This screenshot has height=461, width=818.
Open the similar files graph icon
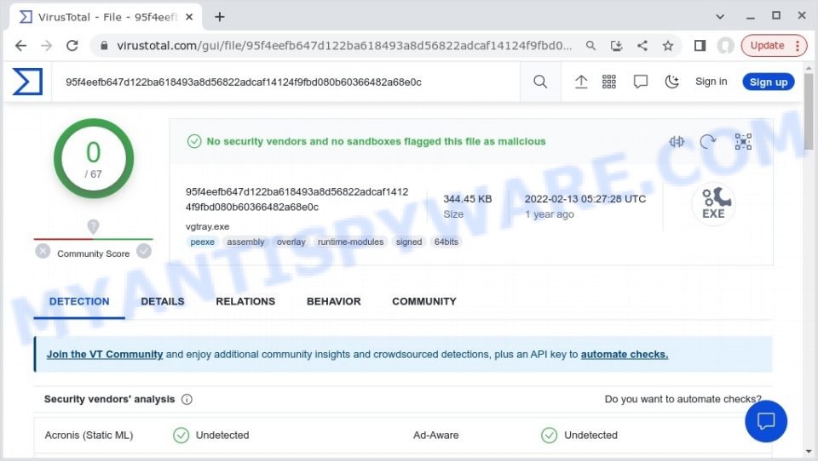point(743,141)
